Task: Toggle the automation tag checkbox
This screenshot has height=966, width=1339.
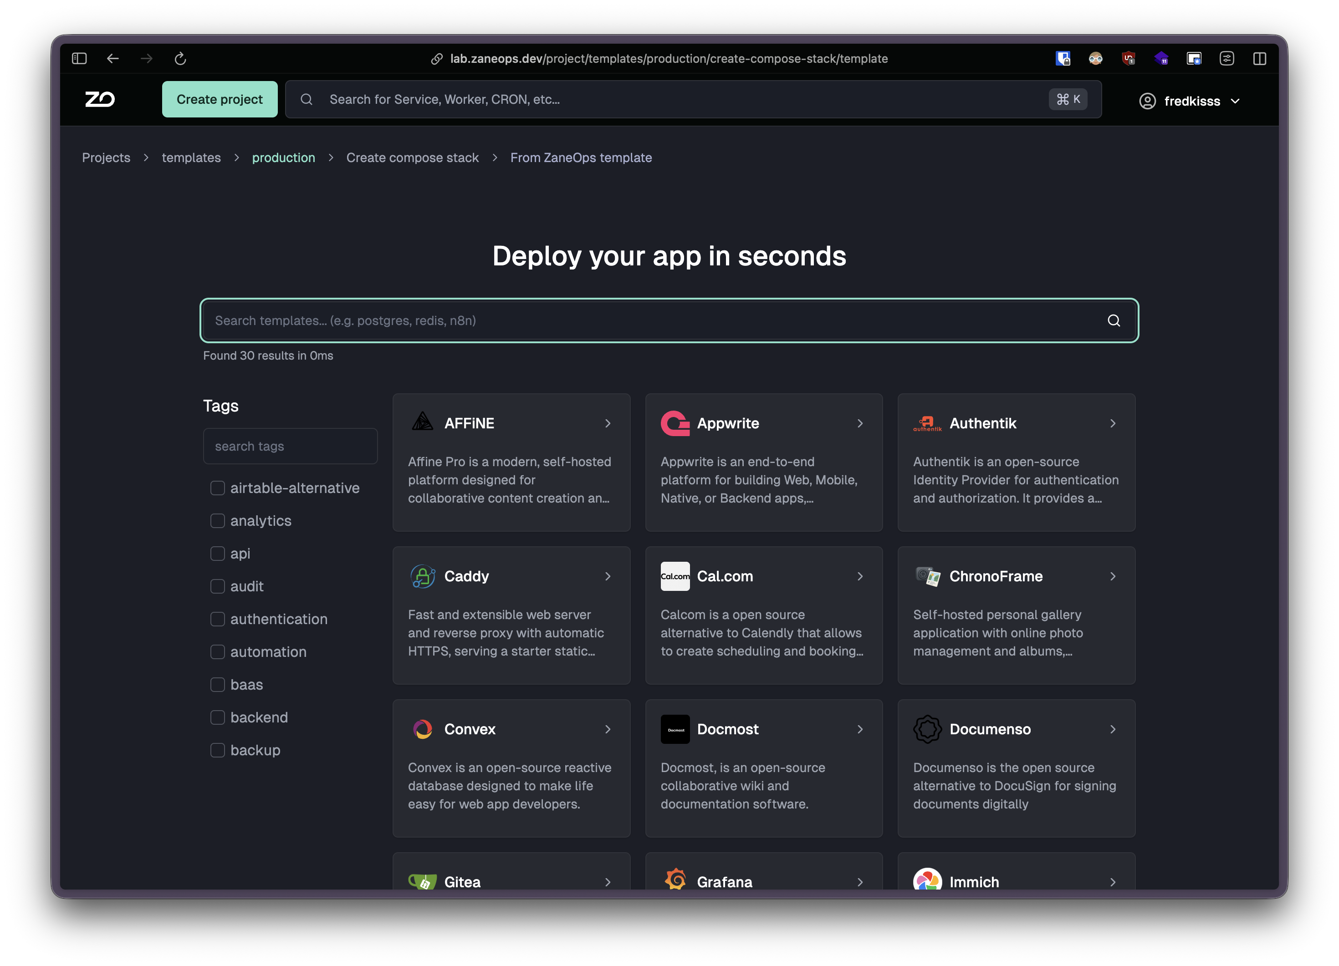Action: point(218,651)
